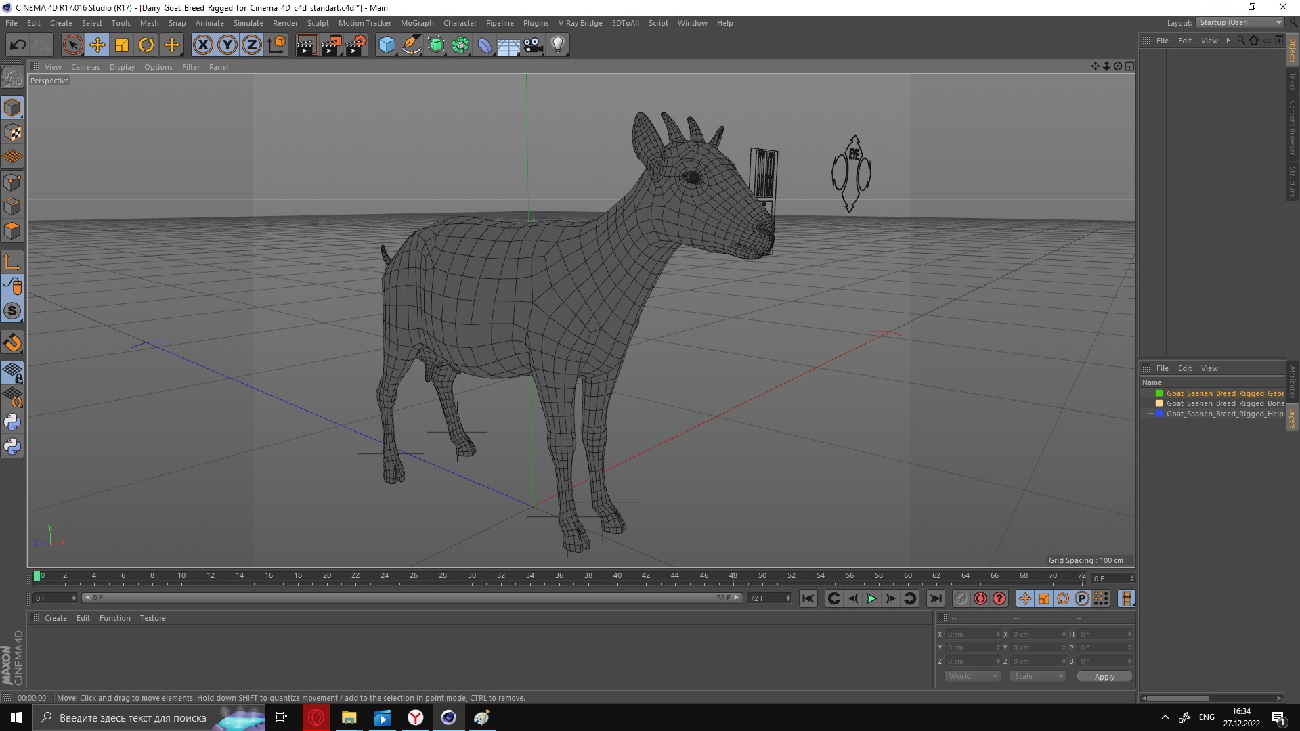Image resolution: width=1300 pixels, height=731 pixels.
Task: Switch to the Takes side tab
Action: [x=1293, y=81]
